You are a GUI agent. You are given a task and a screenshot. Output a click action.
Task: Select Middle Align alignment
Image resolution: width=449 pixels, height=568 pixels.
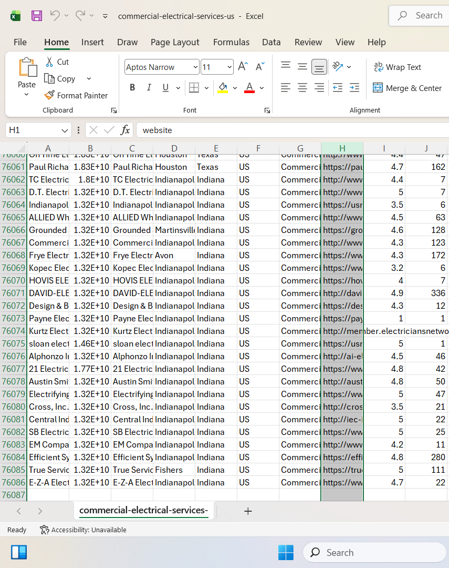[302, 66]
